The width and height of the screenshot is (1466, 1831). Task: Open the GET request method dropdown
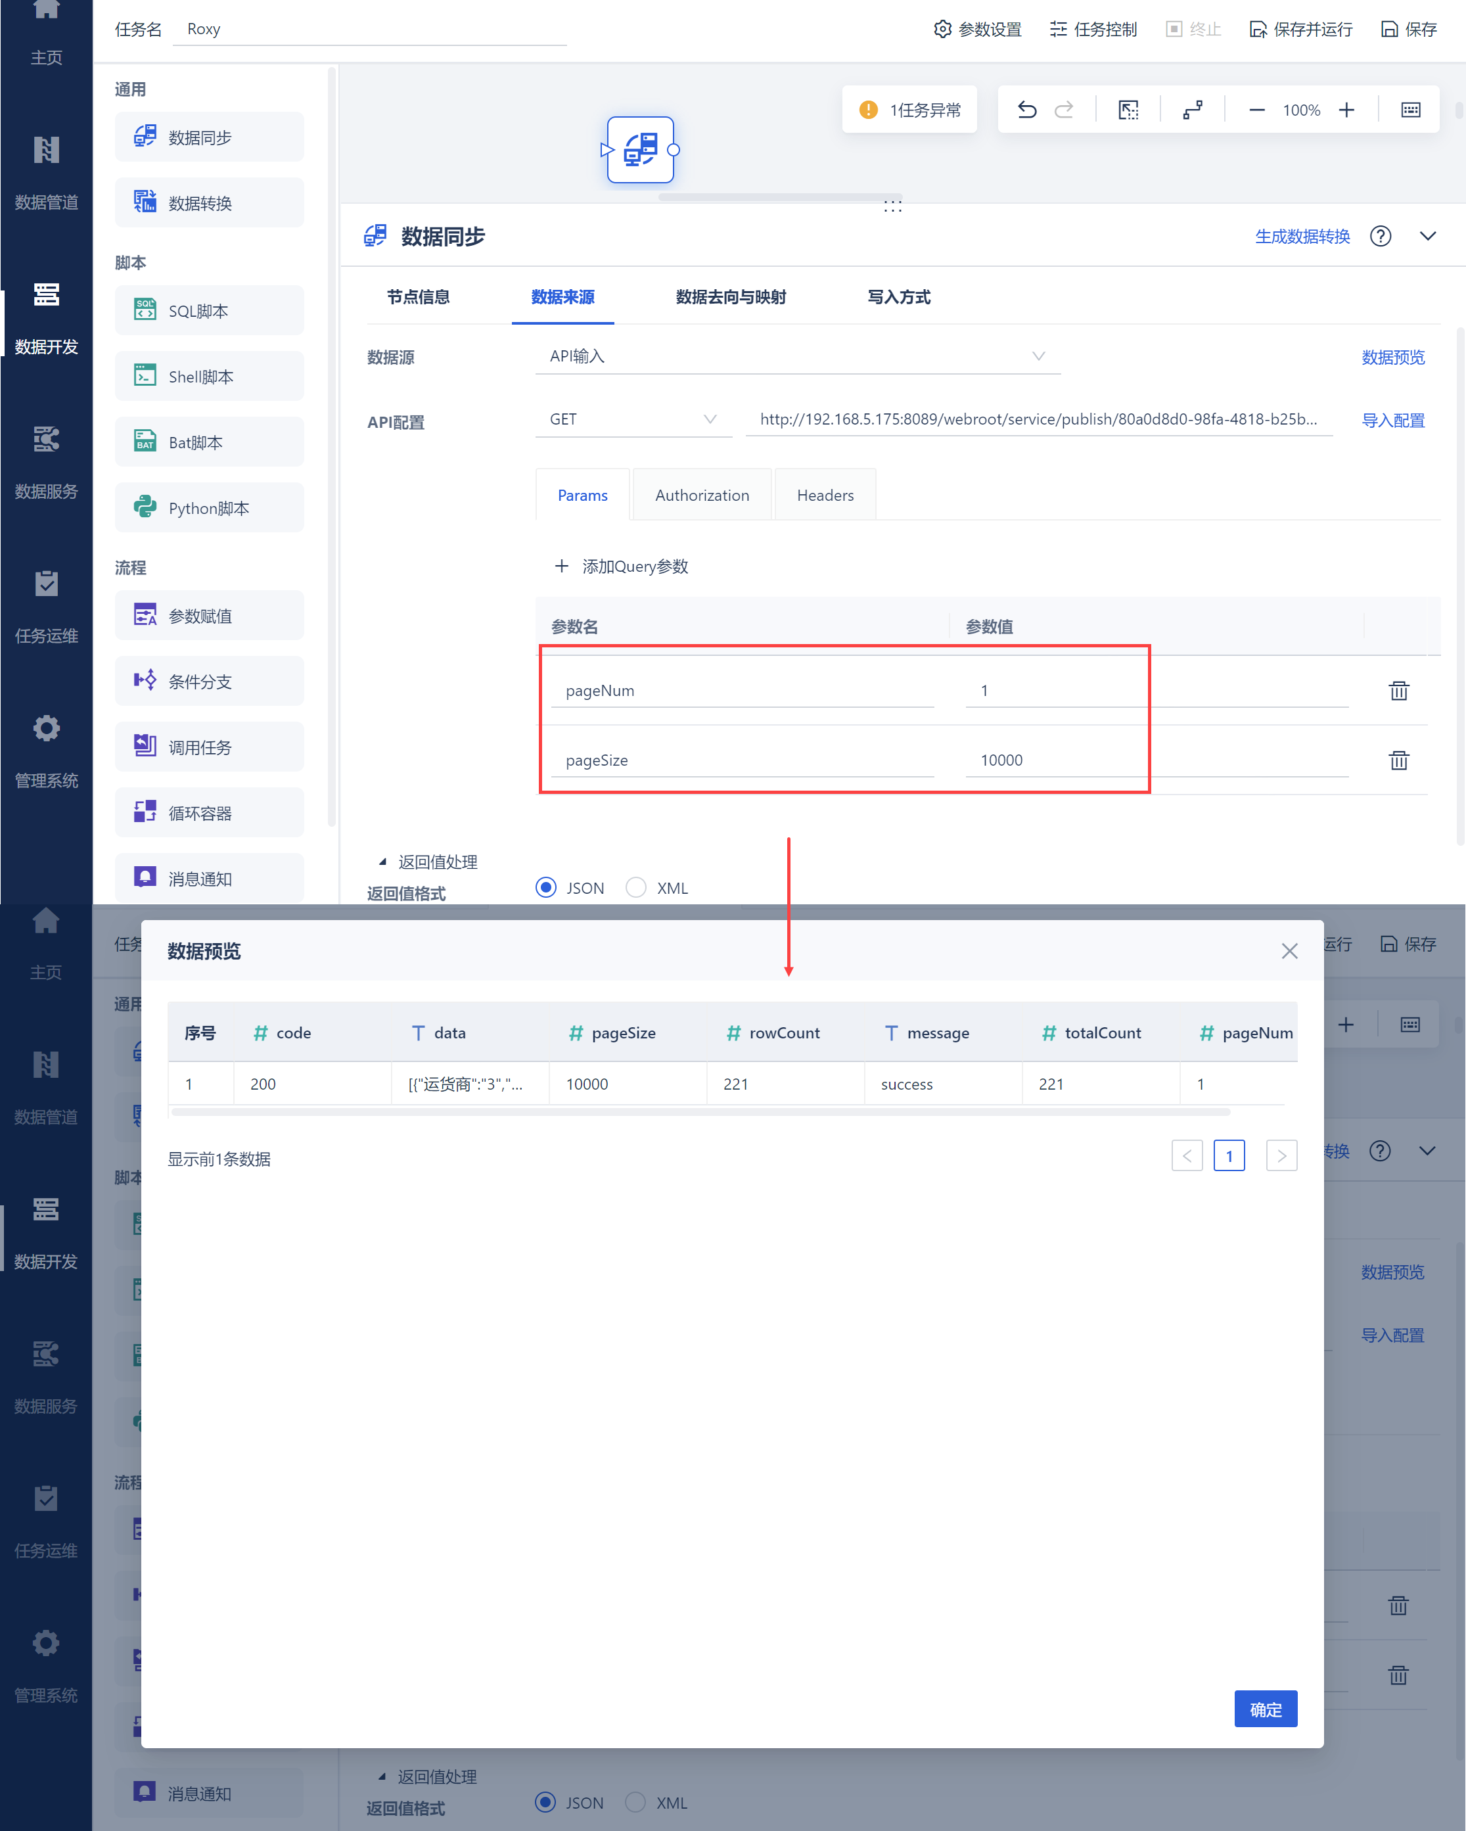632,419
